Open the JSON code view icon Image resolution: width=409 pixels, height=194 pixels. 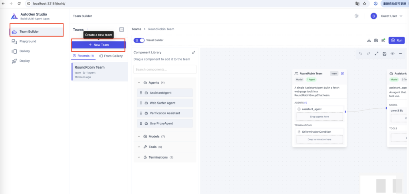point(392,53)
